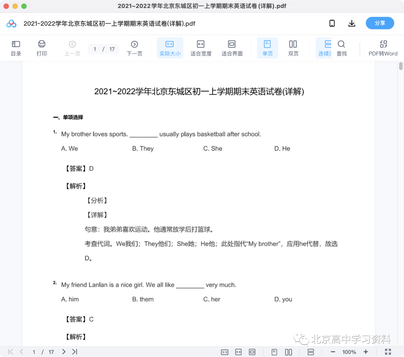Screen dimensions: 404x357
Task: Click bottom bar 1:1 actual size icon
Action: tap(225, 352)
